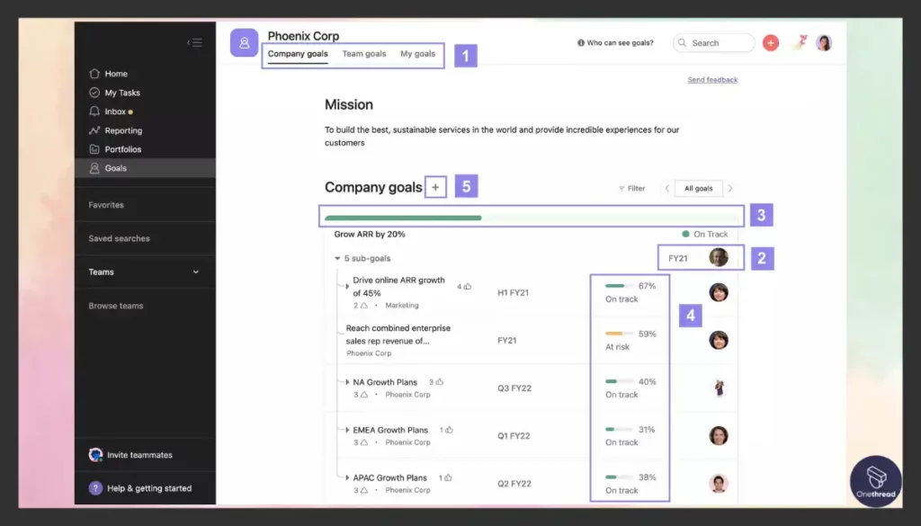
Task: Select Goals in the sidebar
Action: tap(145, 168)
